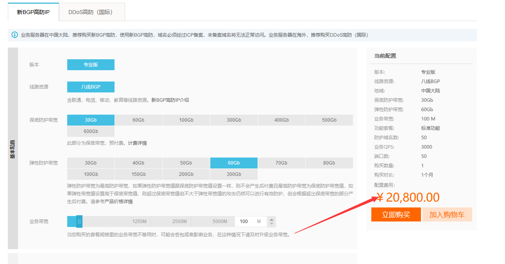Switch to the DDoS高防（国际）tab
The width and height of the screenshot is (505, 264).
point(92,12)
